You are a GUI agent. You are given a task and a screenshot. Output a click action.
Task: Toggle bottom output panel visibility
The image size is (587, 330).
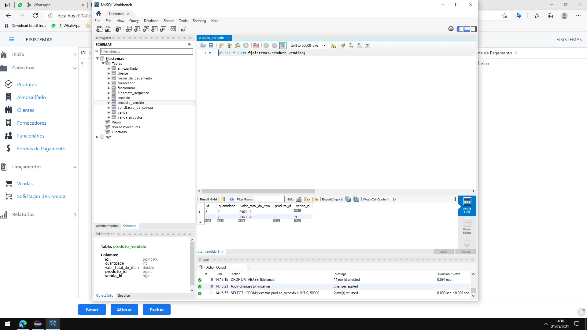pos(467,29)
